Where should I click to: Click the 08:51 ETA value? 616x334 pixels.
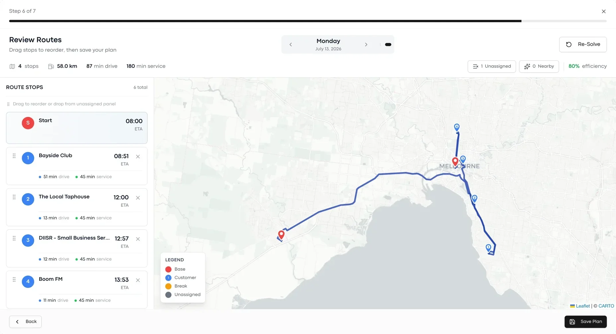point(121,156)
